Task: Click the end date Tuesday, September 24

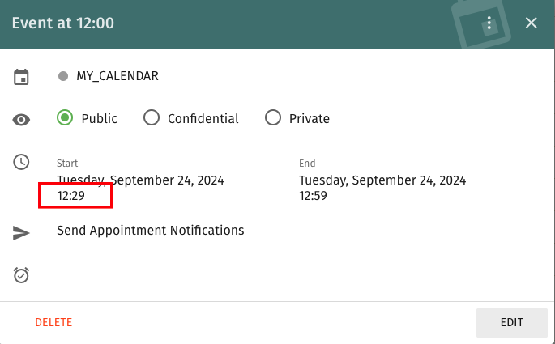Action: (x=382, y=180)
